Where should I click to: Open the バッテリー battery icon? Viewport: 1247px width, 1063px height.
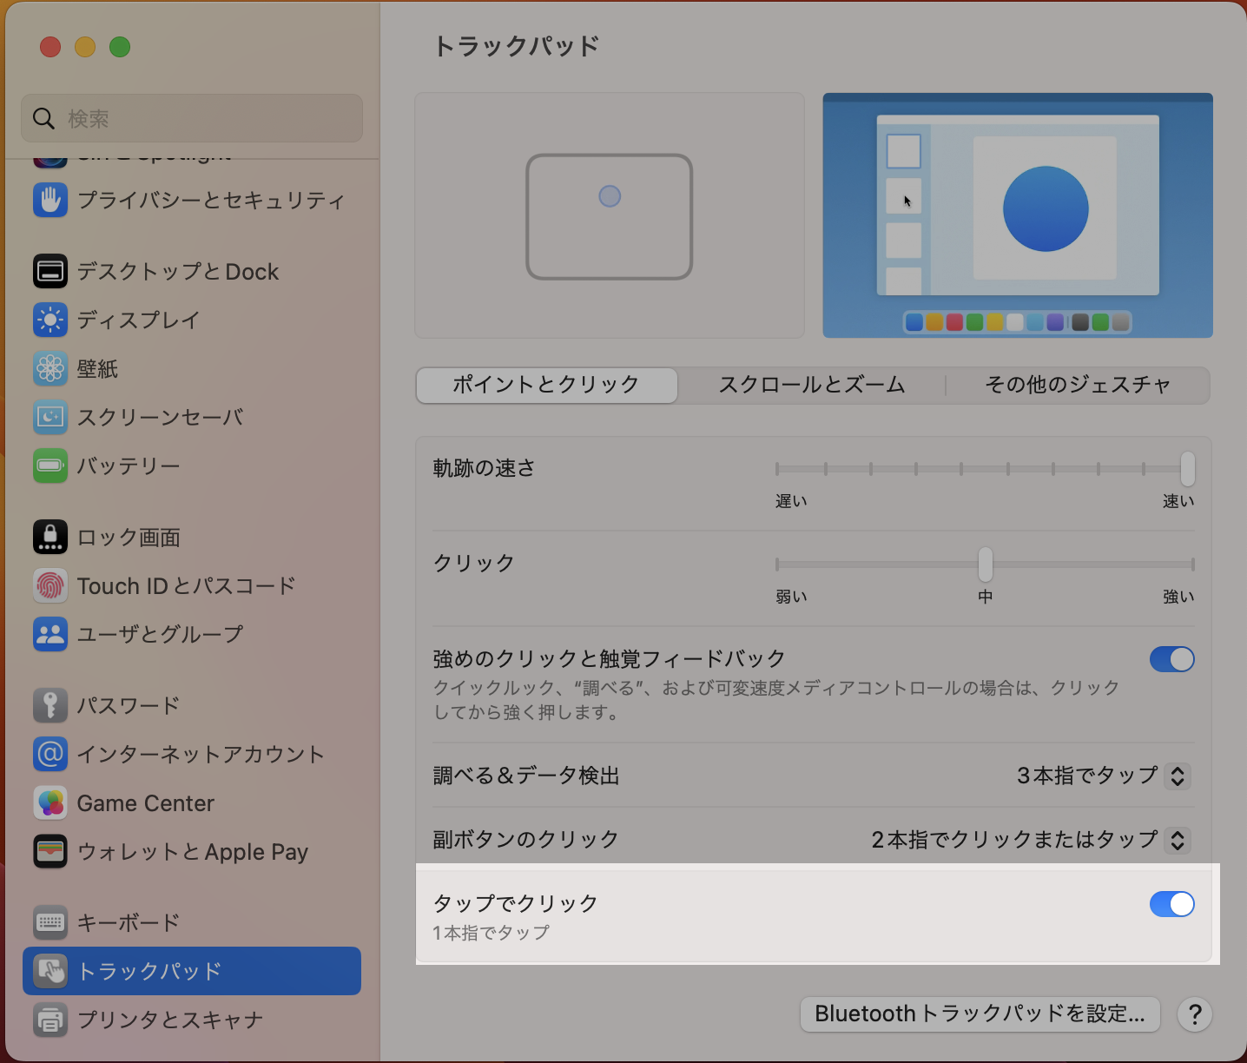pos(50,465)
